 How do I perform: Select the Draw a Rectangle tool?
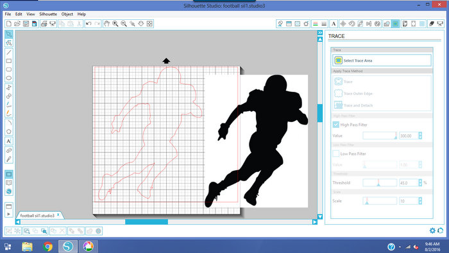point(9,61)
